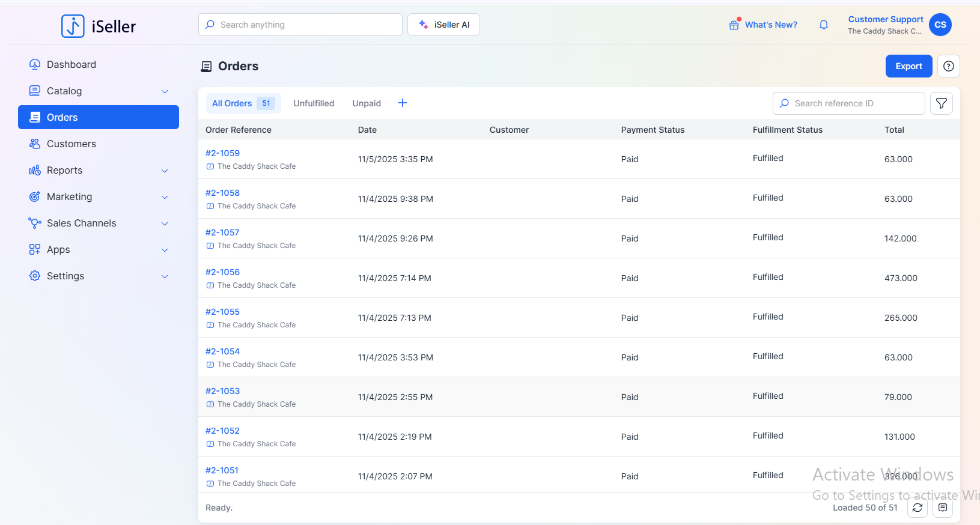The image size is (980, 525).
Task: Open the iSeller AI assistant
Action: [x=443, y=25]
